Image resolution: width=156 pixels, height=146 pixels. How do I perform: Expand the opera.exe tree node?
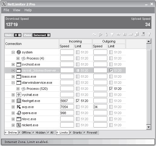coord(13,113)
